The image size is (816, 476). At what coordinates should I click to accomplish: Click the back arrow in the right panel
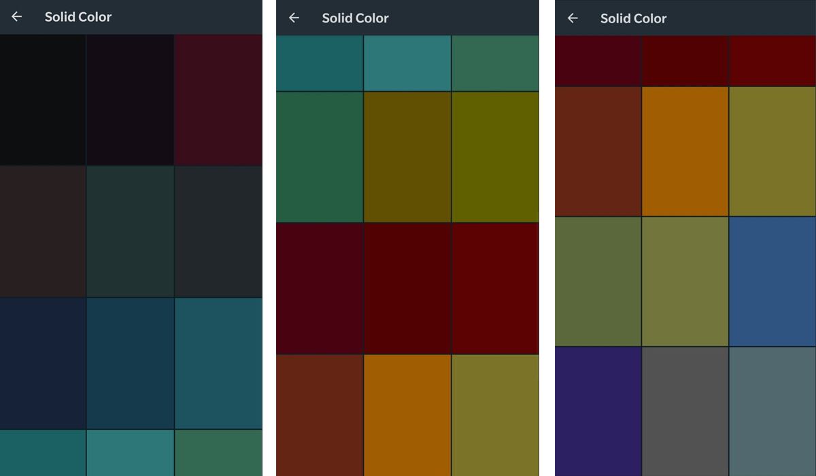(572, 19)
